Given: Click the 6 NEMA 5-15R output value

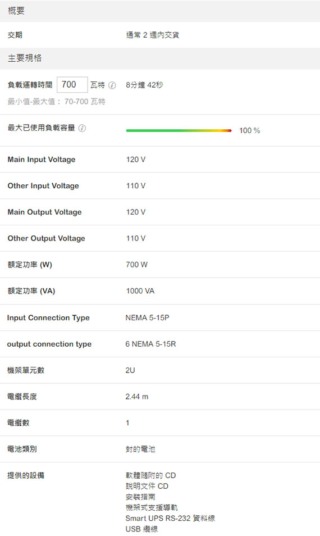Looking at the screenshot, I should point(150,344).
